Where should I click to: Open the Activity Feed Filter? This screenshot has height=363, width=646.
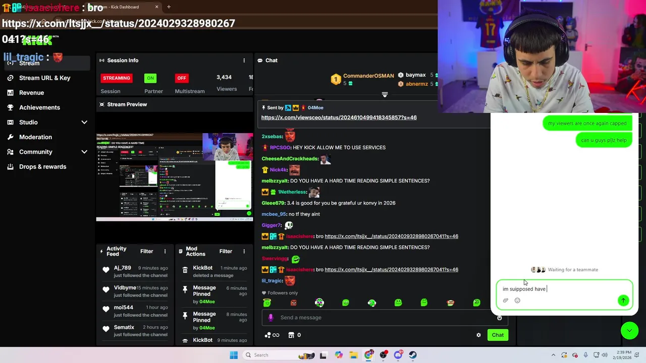(146, 251)
